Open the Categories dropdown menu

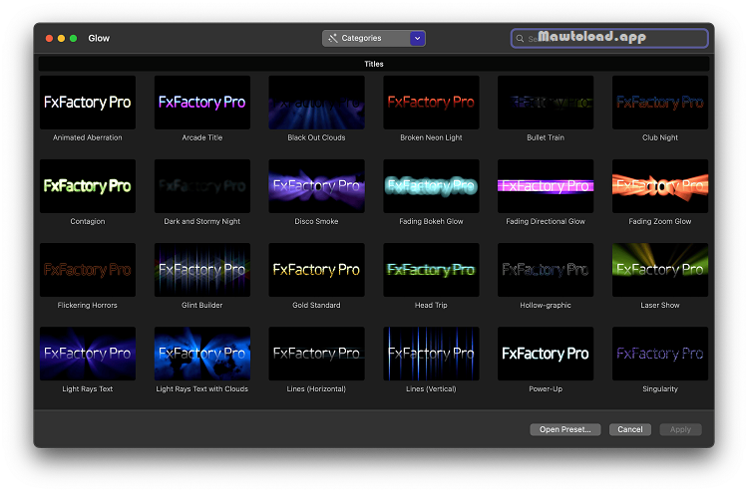pos(374,38)
